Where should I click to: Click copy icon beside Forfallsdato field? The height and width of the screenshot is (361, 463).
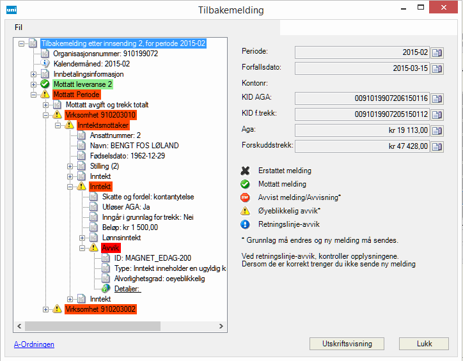(x=437, y=68)
